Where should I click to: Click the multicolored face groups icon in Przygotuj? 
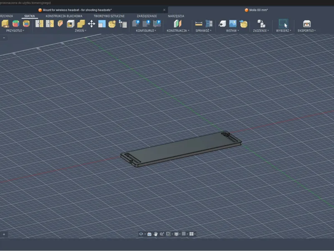pyautogui.click(x=16, y=24)
